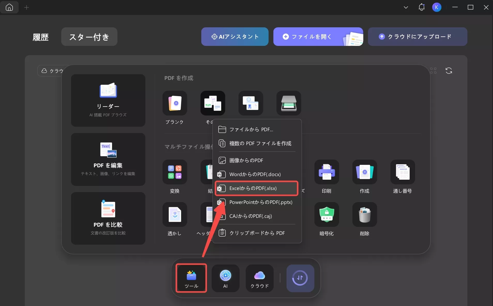
Task: Select ExcelからのPDF(.xlsx) menu item
Action: click(x=257, y=188)
